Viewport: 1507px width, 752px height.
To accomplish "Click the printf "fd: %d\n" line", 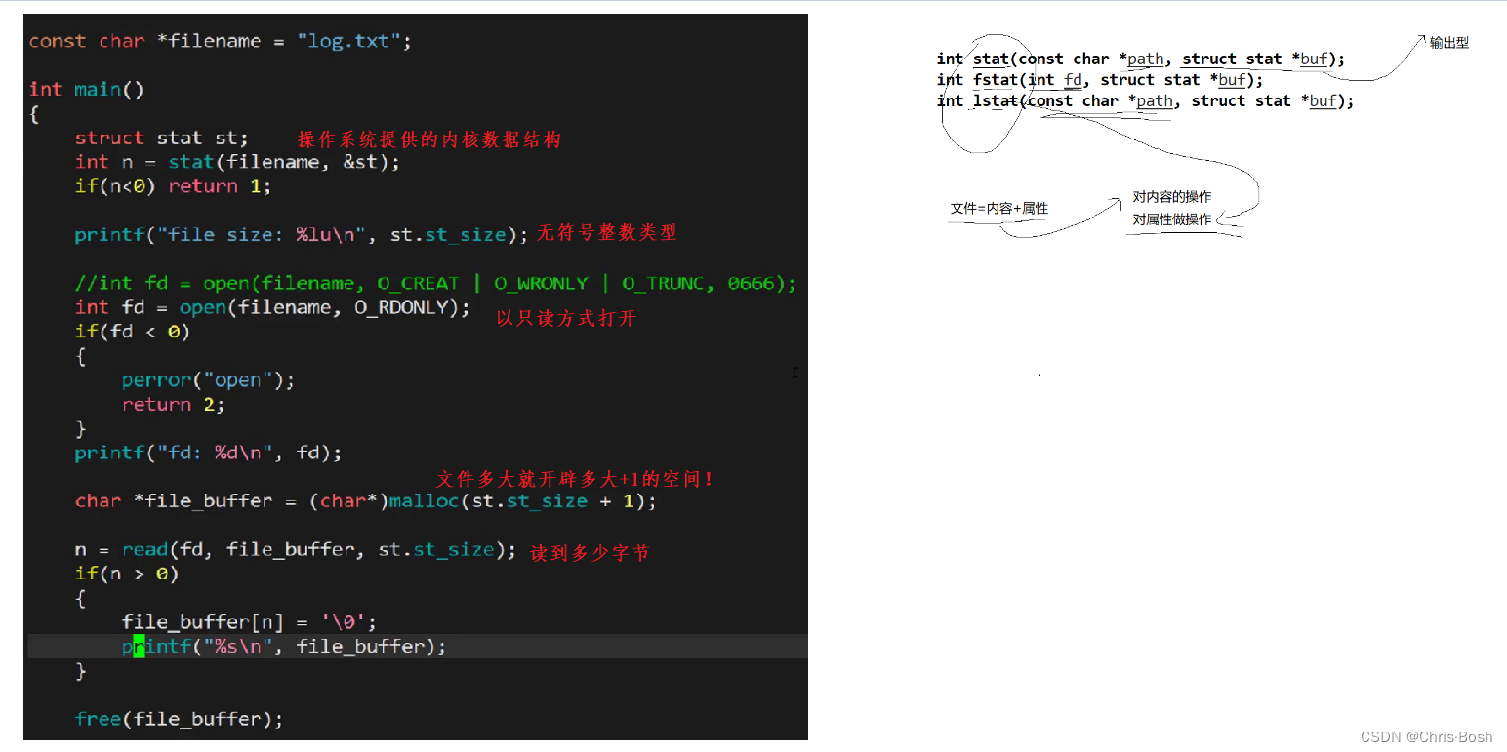I will coord(209,453).
